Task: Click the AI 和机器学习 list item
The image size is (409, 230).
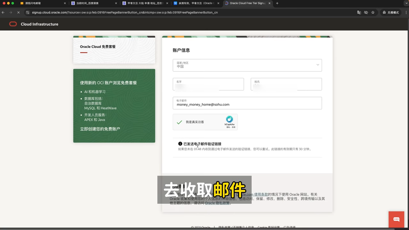Action: tap(95, 92)
